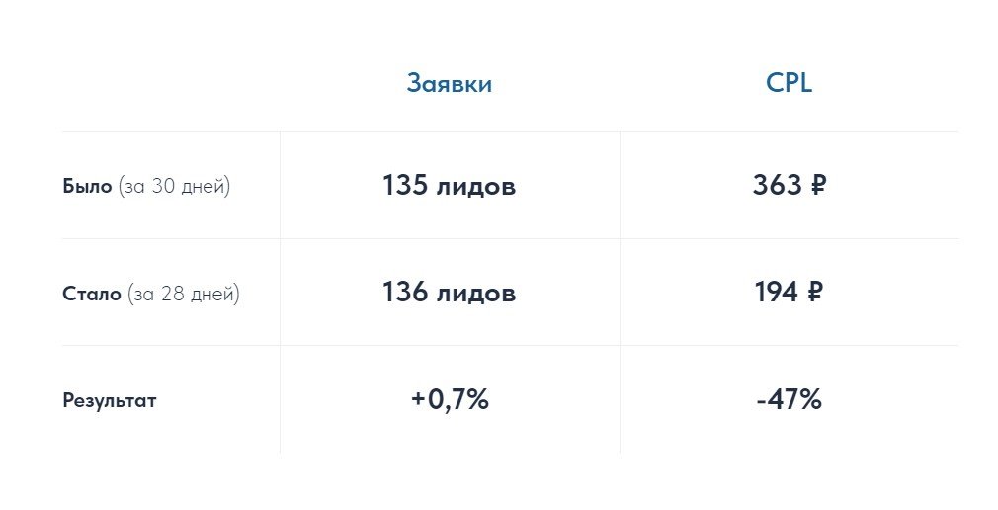Click the plus sign before 0,7%
Image resolution: width=998 pixels, height=510 pixels.
click(x=419, y=400)
